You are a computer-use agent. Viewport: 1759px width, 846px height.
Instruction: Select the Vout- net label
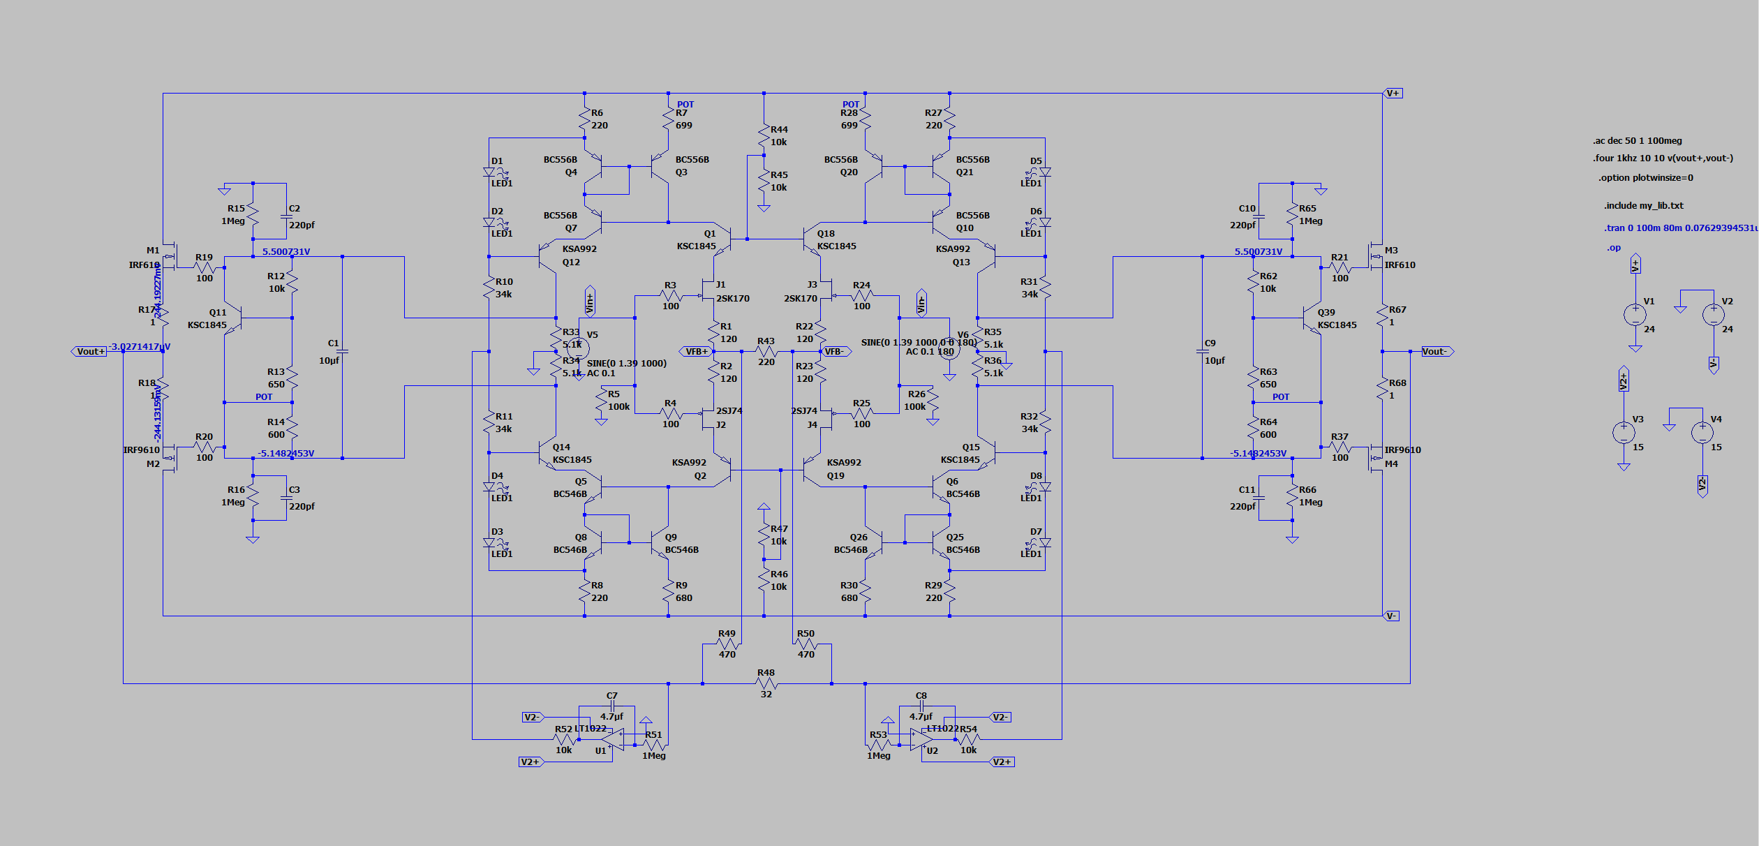tap(1437, 352)
